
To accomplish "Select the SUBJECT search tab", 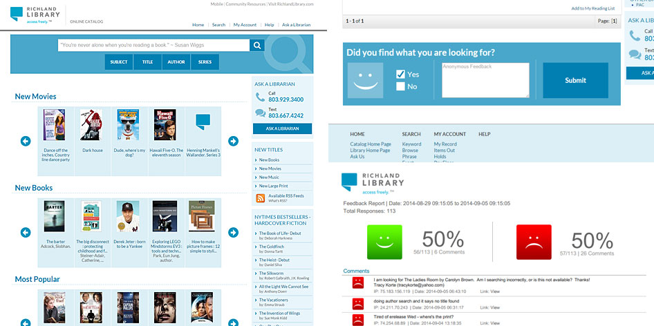I will [x=119, y=62].
